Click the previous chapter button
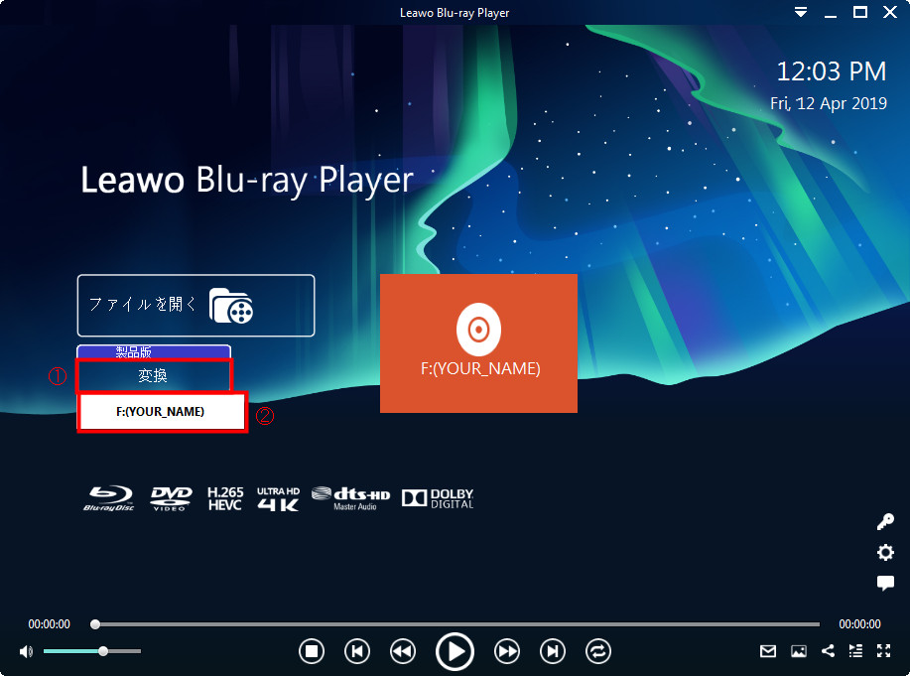910x676 pixels. pyautogui.click(x=357, y=651)
